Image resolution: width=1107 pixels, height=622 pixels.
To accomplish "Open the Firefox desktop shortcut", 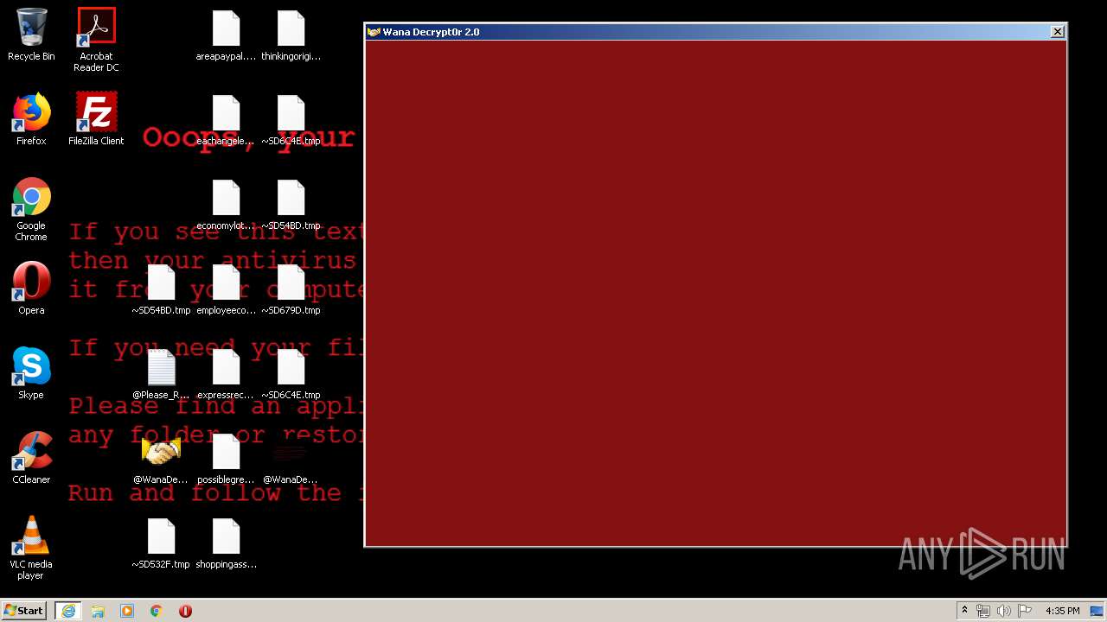I will click(x=31, y=119).
